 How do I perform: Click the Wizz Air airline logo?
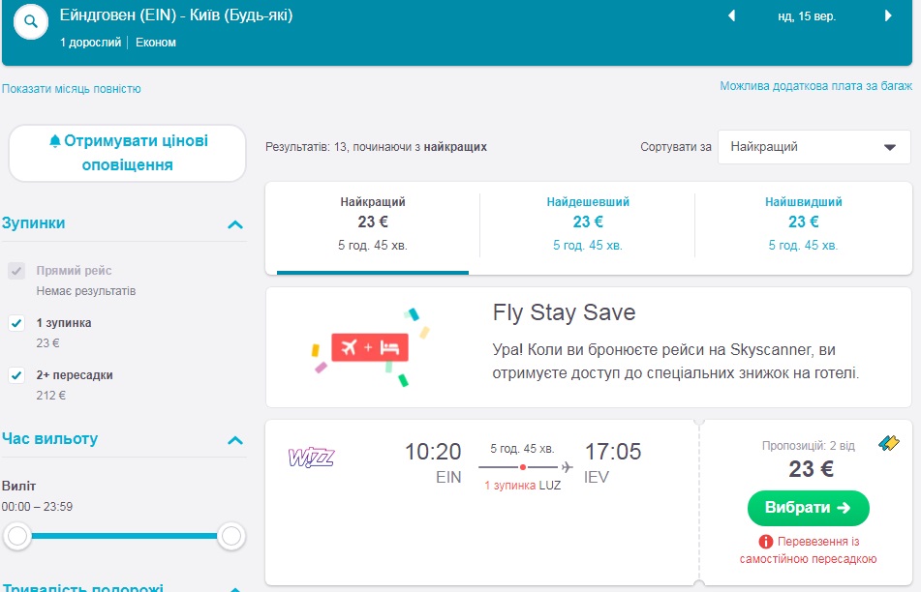click(x=311, y=458)
